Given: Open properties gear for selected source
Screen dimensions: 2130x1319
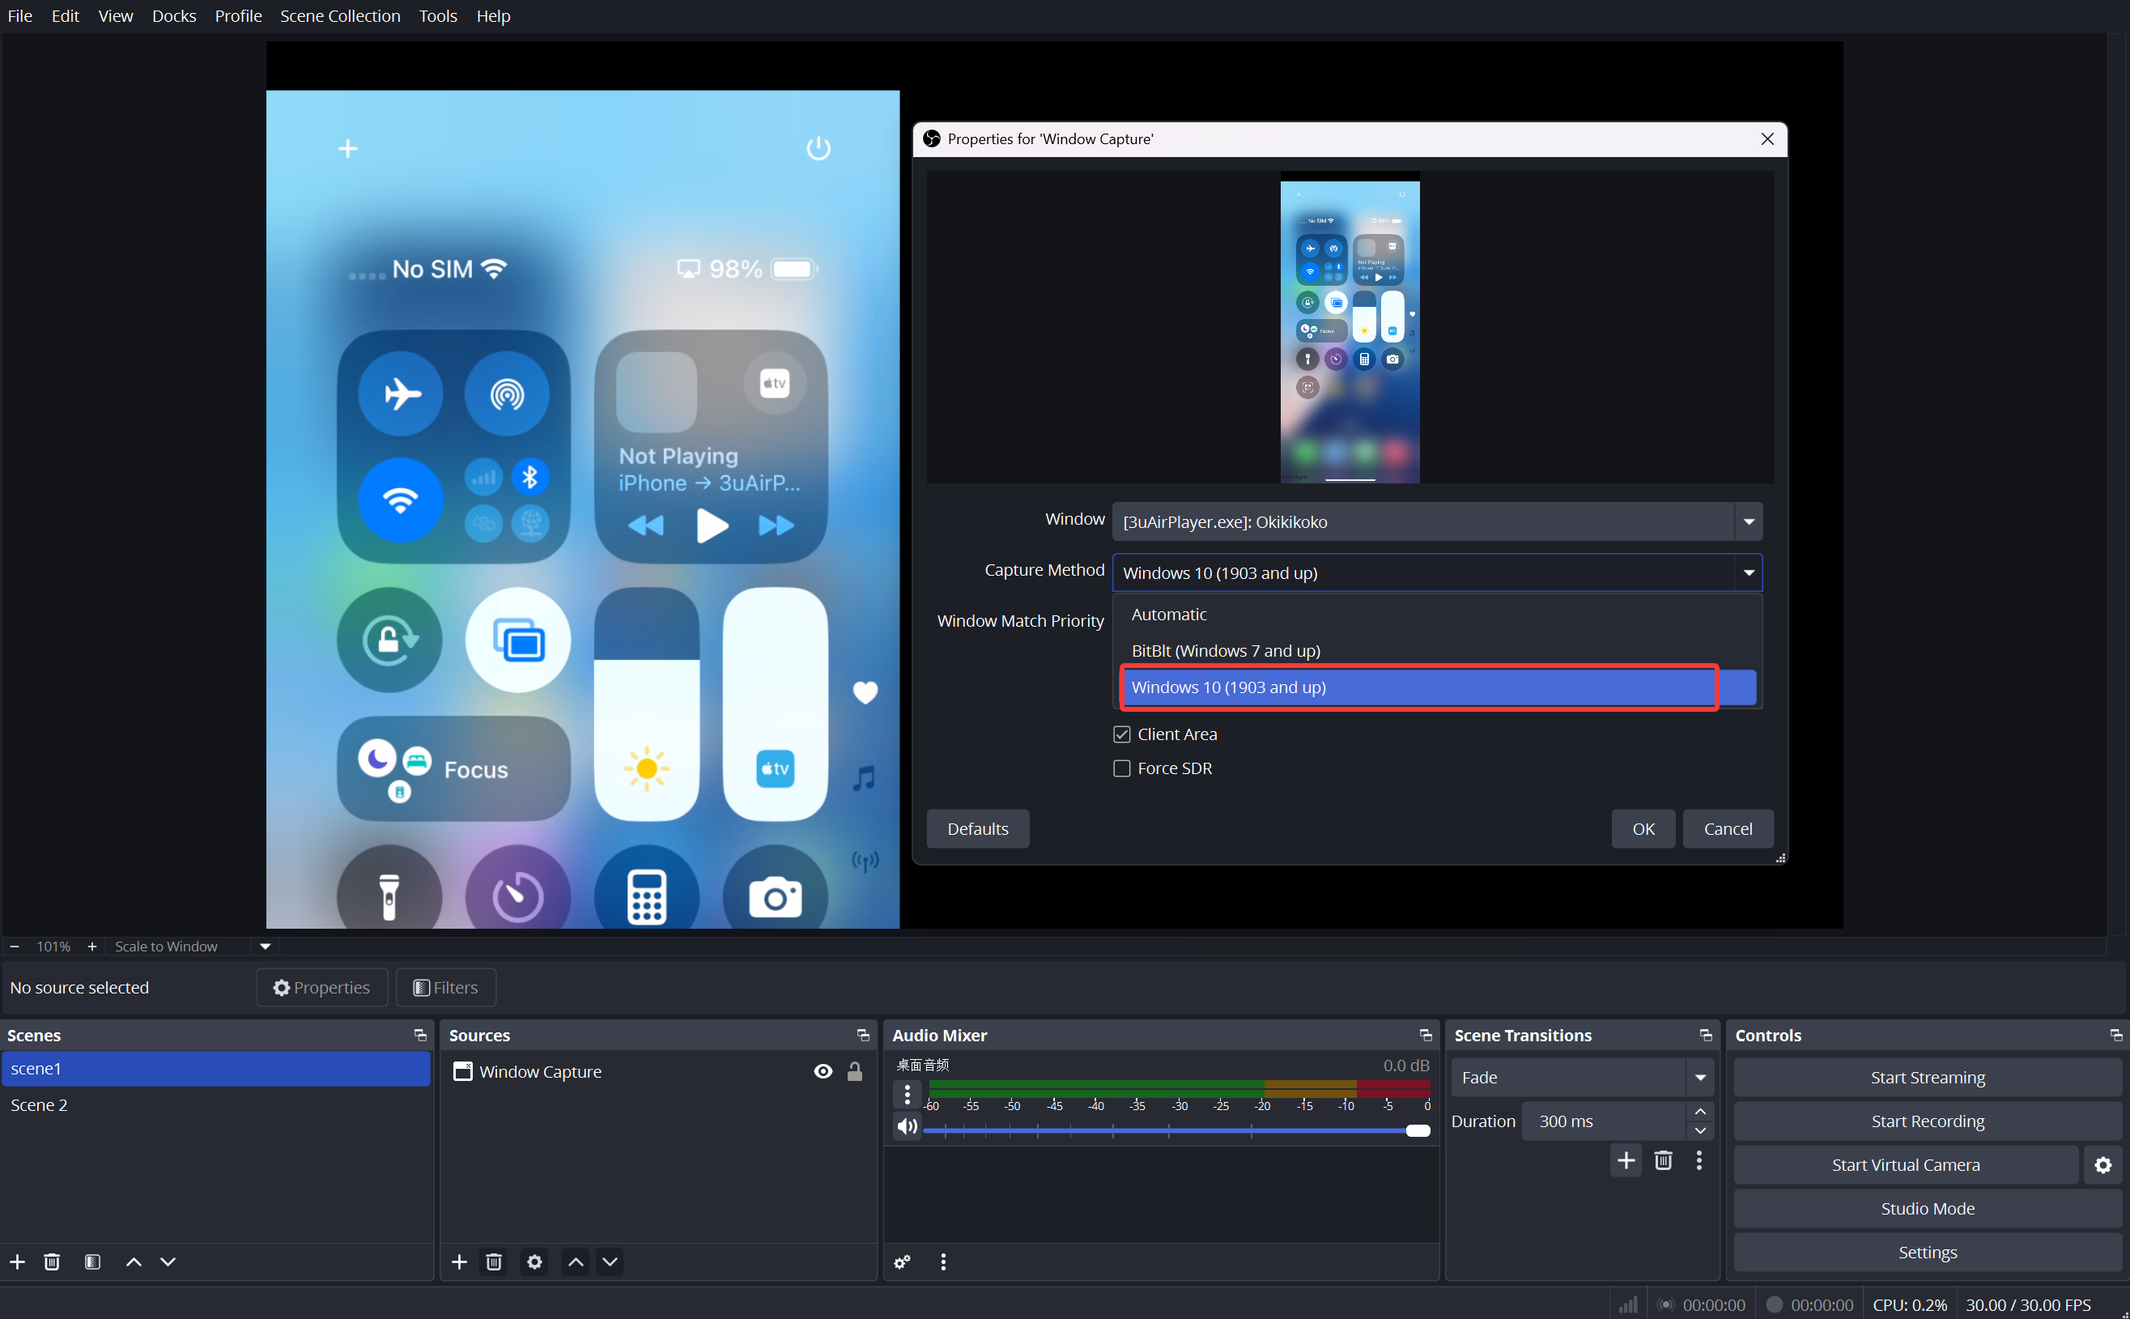Looking at the screenshot, I should coord(534,1262).
